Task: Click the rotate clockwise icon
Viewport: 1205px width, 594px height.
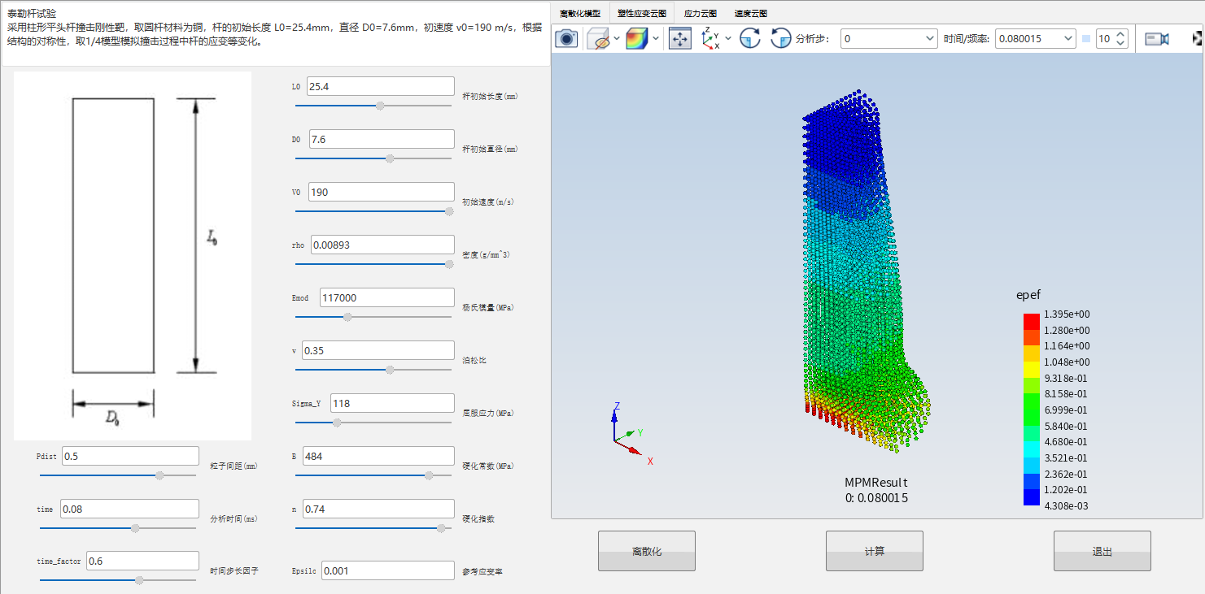Action: (749, 38)
